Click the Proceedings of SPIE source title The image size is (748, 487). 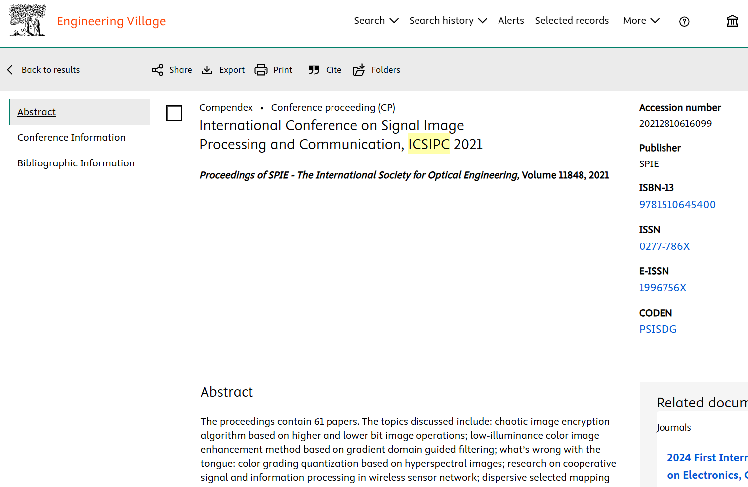[x=359, y=175]
